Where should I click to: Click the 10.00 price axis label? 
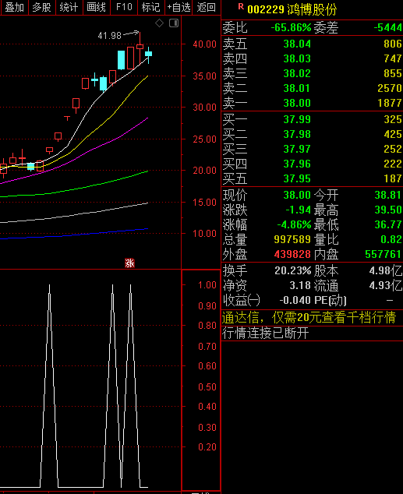(204, 234)
